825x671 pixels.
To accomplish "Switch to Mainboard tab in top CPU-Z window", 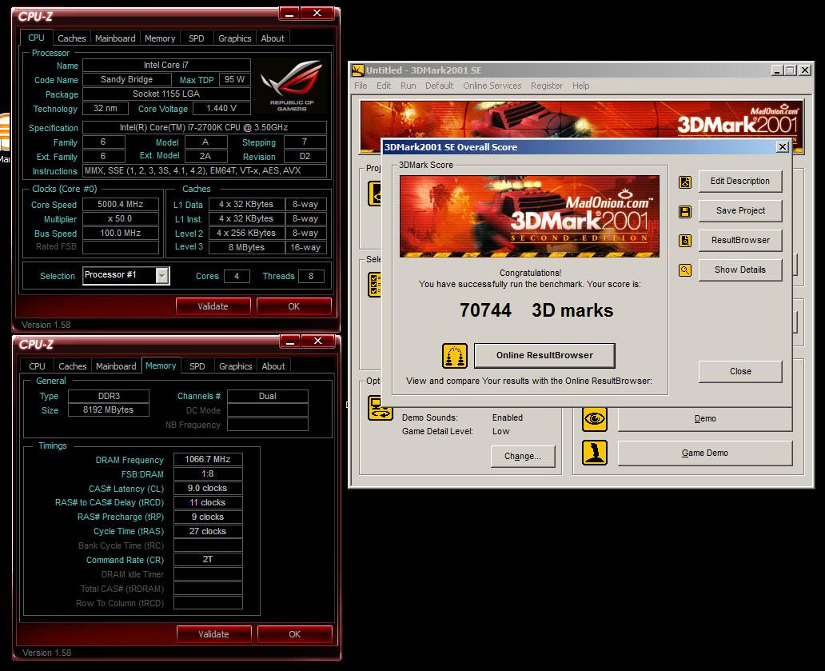I will pos(115,38).
